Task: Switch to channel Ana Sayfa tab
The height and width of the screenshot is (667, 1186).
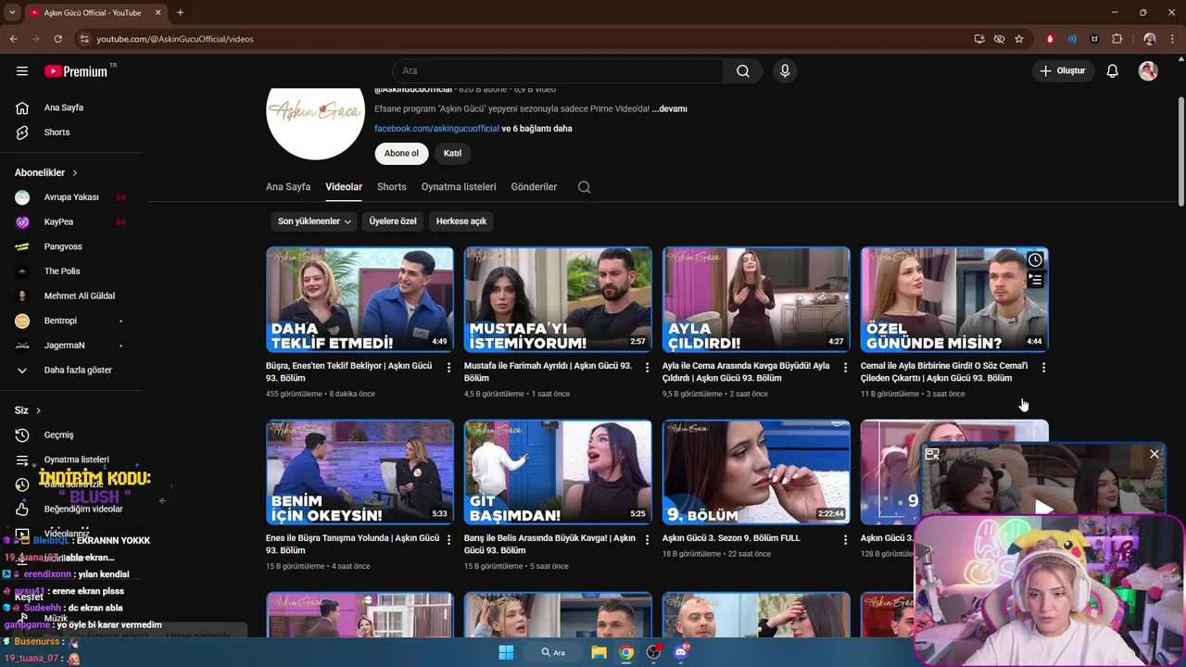Action: (288, 187)
